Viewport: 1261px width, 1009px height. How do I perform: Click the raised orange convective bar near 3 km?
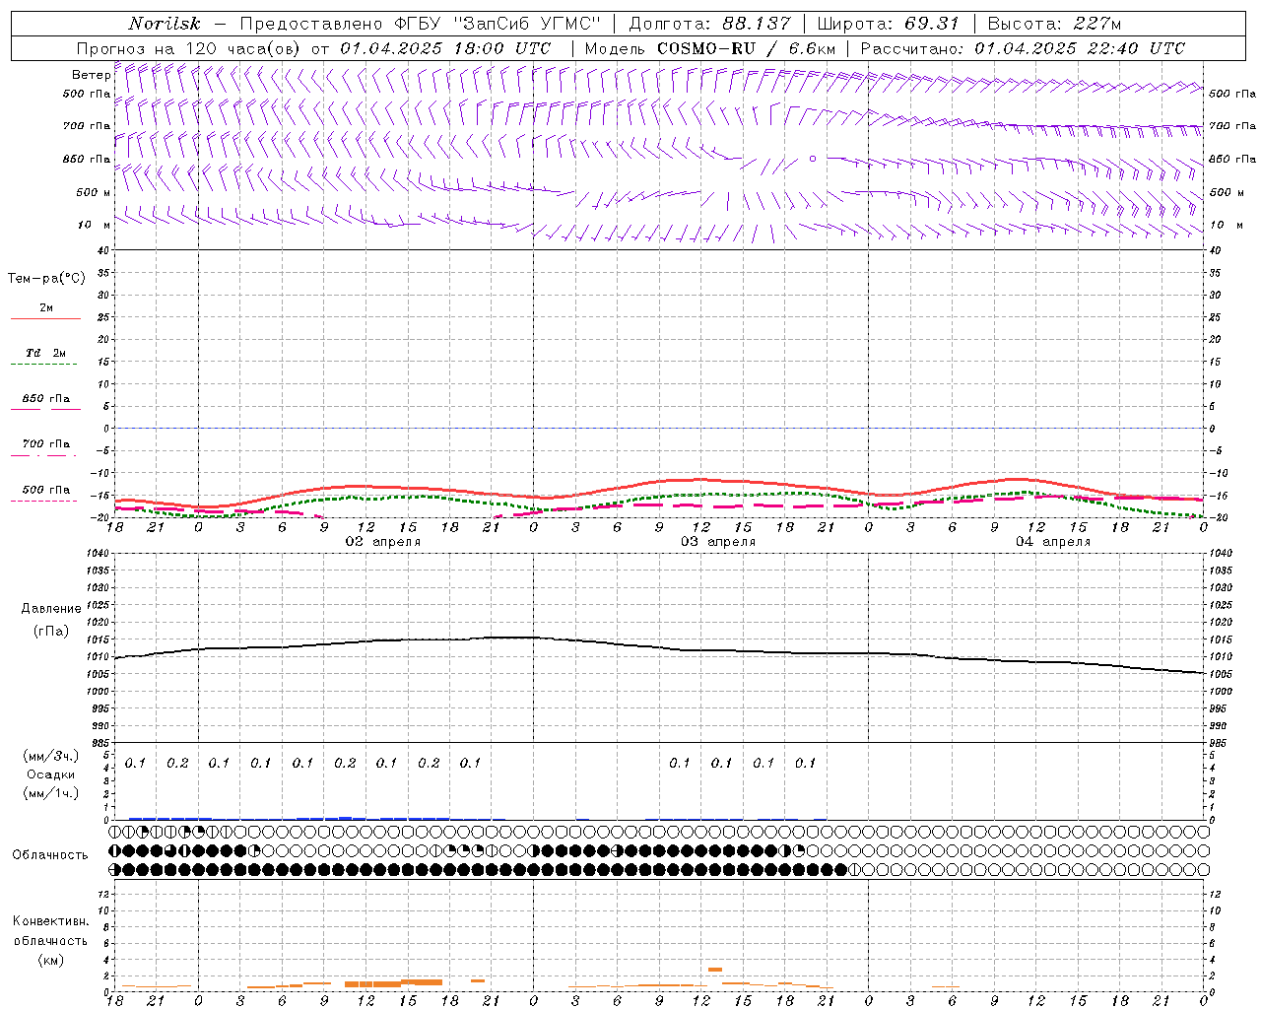pos(715,970)
